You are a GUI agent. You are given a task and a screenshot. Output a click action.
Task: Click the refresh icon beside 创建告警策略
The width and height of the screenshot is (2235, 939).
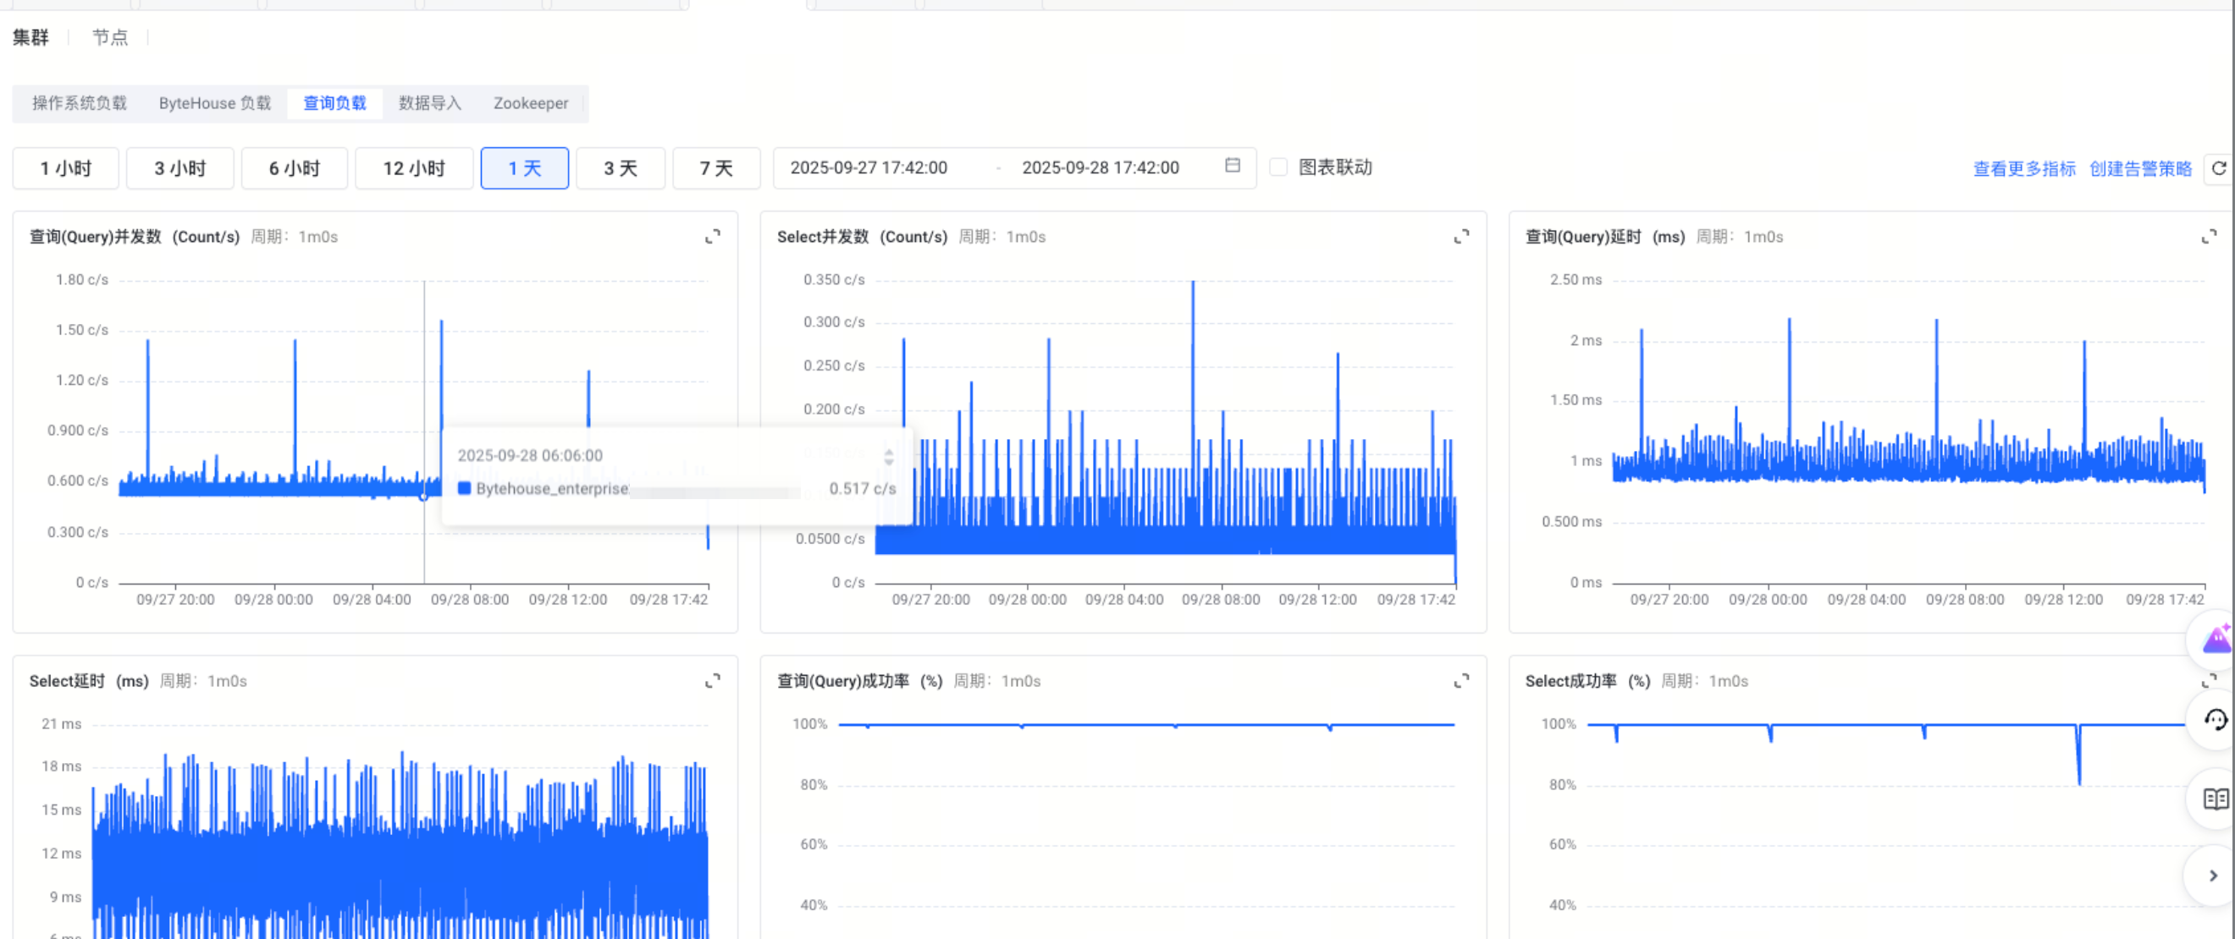[2219, 168]
